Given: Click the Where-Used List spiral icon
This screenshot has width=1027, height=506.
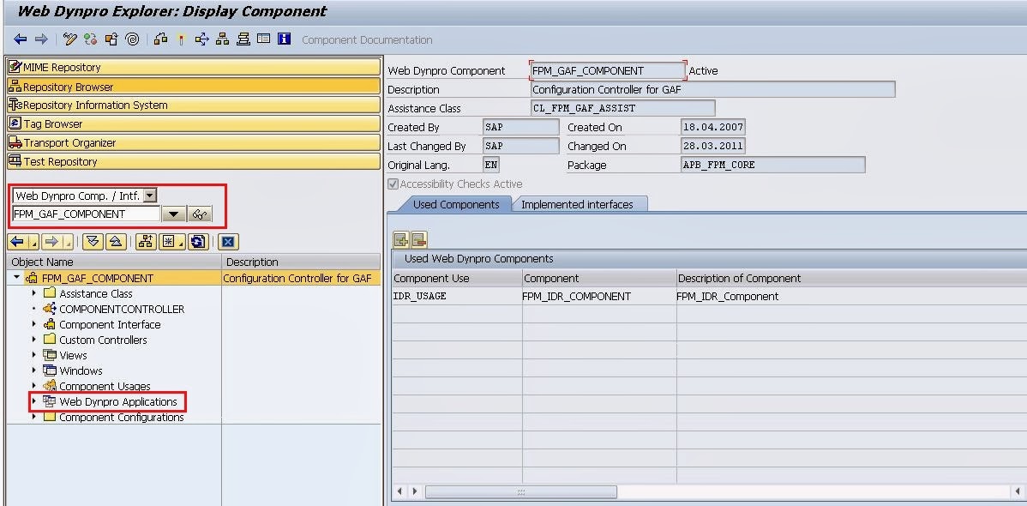Looking at the screenshot, I should (132, 39).
